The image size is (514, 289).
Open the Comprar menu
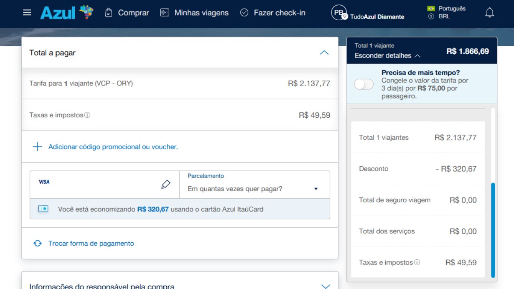[x=134, y=13]
